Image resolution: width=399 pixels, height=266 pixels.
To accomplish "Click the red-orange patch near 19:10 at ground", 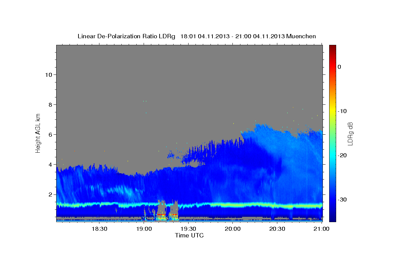I will [162, 215].
